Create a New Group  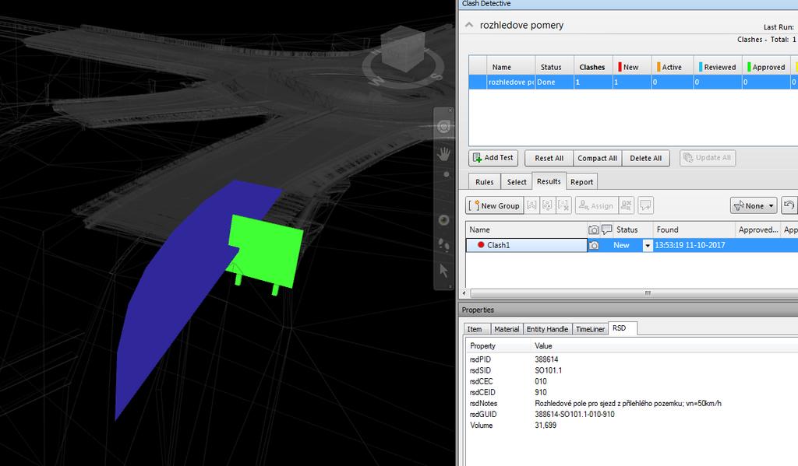coord(494,205)
